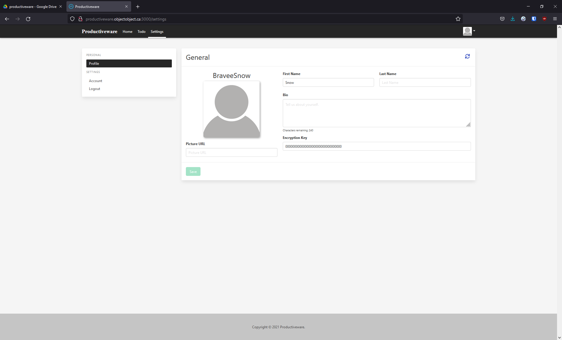Click the refresh icon in General panel
562x340 pixels.
[467, 56]
